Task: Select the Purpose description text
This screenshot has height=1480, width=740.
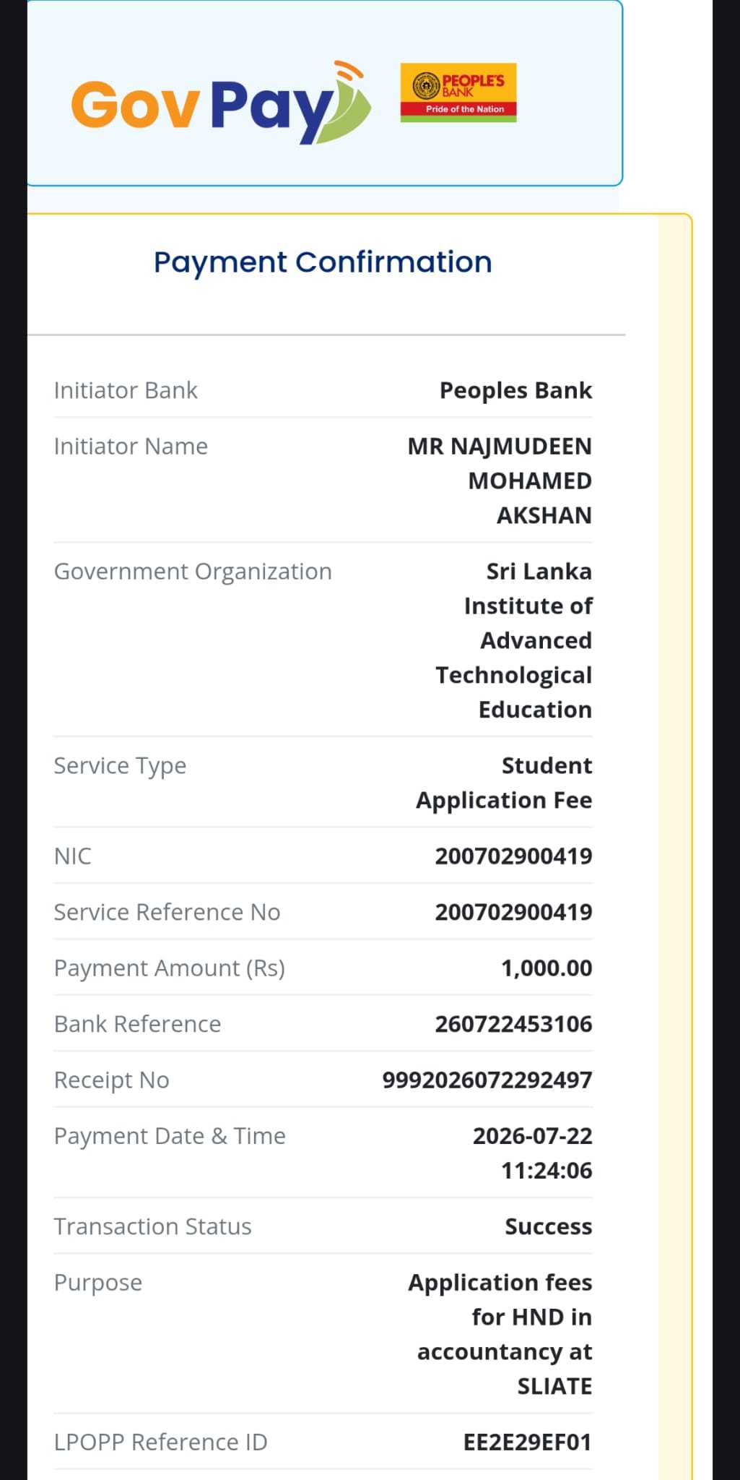Action: [500, 1334]
